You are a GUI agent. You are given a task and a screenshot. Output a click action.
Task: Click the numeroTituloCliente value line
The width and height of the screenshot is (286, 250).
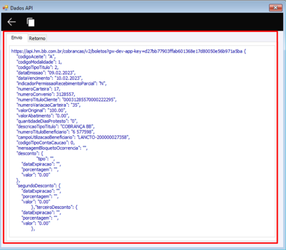coord(66,100)
